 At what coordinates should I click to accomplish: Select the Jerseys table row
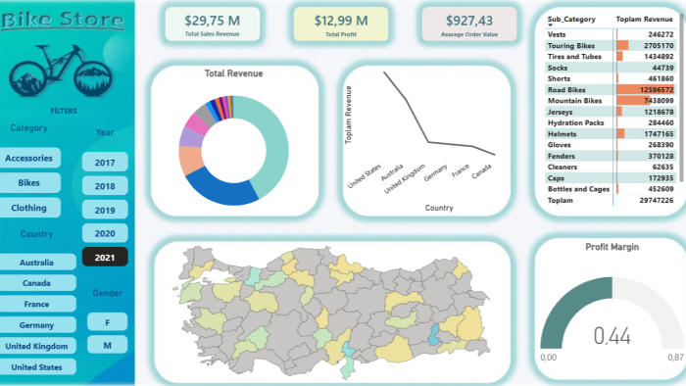(611, 112)
